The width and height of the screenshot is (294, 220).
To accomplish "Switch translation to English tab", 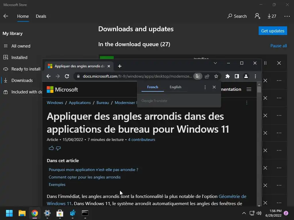I will click(x=175, y=87).
